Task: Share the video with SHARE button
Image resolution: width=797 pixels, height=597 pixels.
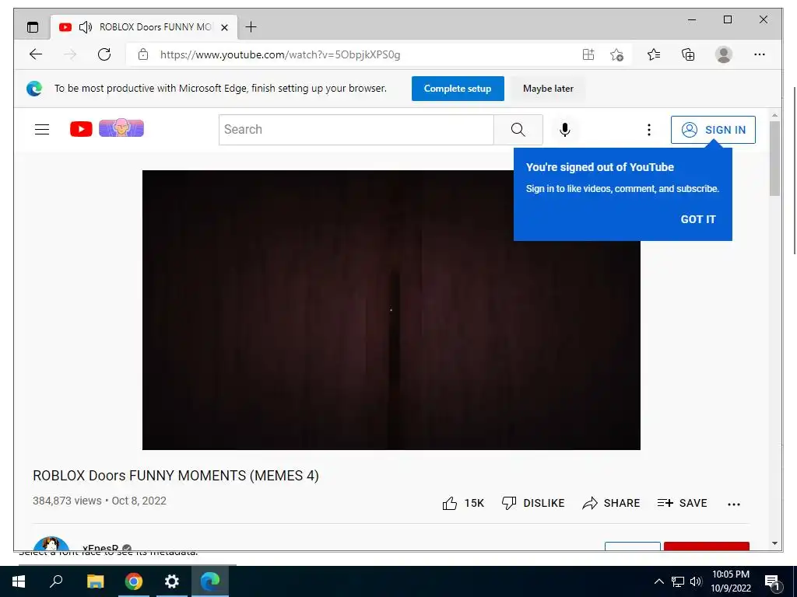Action: pos(610,503)
